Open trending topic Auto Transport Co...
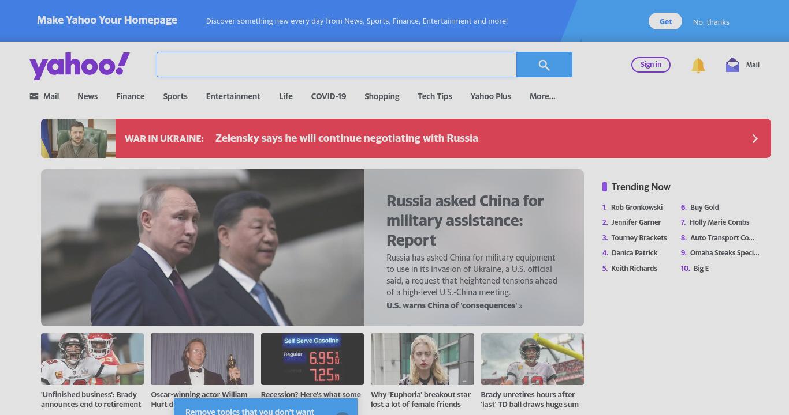This screenshot has height=415, width=789. pyautogui.click(x=722, y=237)
